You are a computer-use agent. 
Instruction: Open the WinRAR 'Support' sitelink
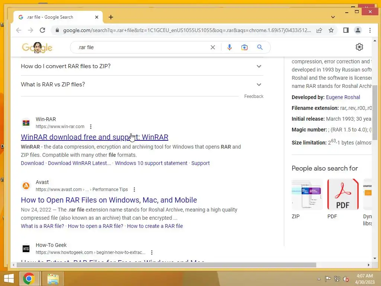pos(201,163)
